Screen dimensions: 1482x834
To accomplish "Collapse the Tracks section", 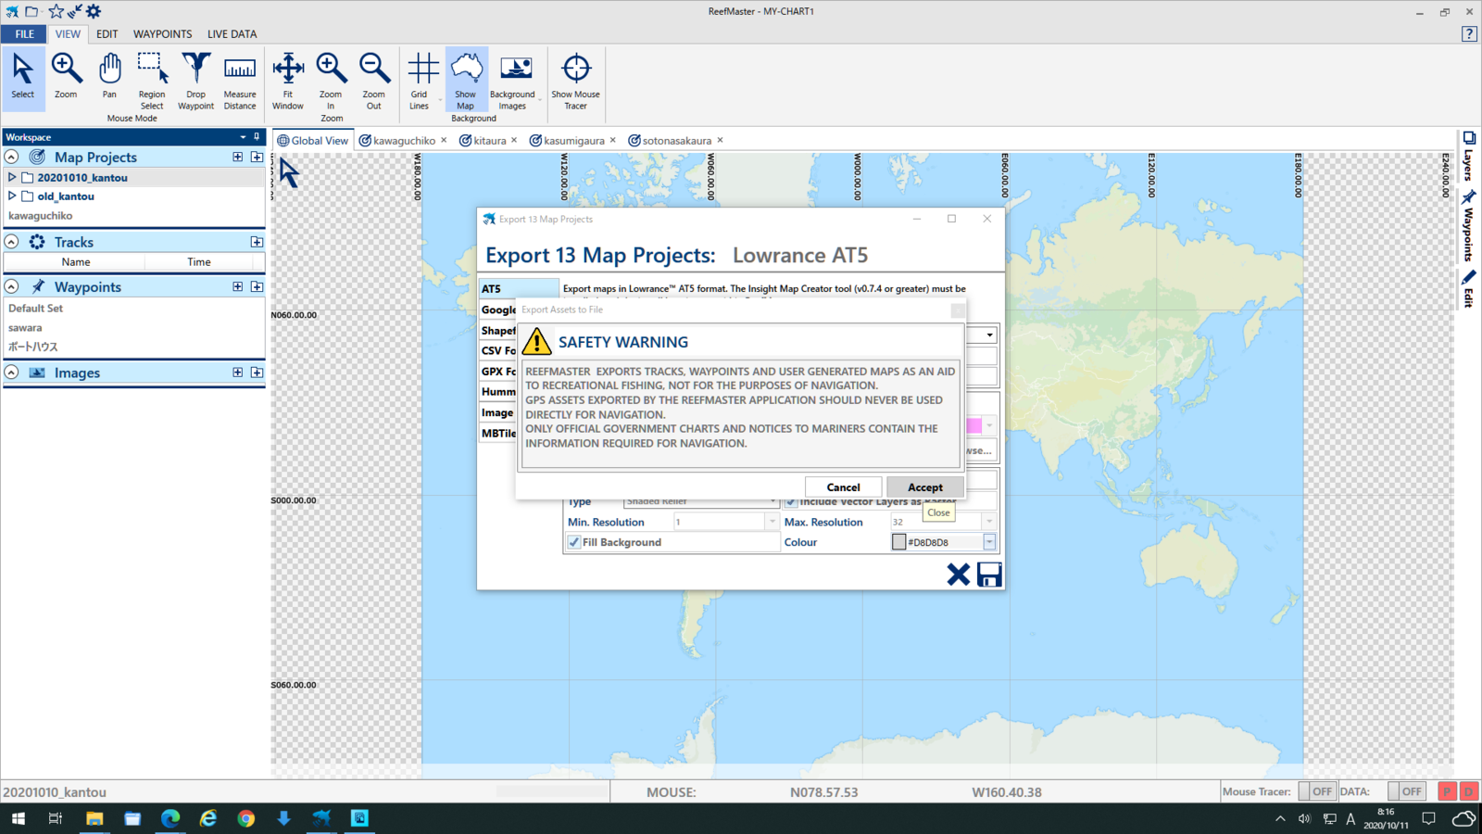I will [x=12, y=242].
